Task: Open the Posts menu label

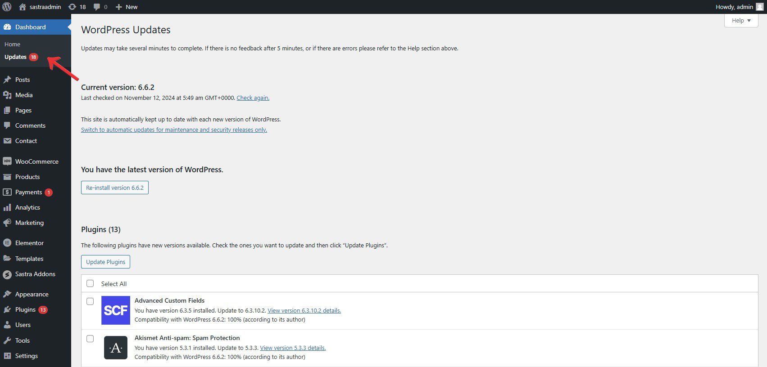Action: point(23,80)
